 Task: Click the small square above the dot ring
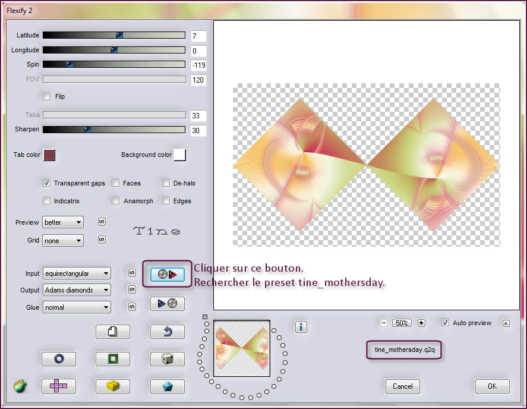click(205, 317)
